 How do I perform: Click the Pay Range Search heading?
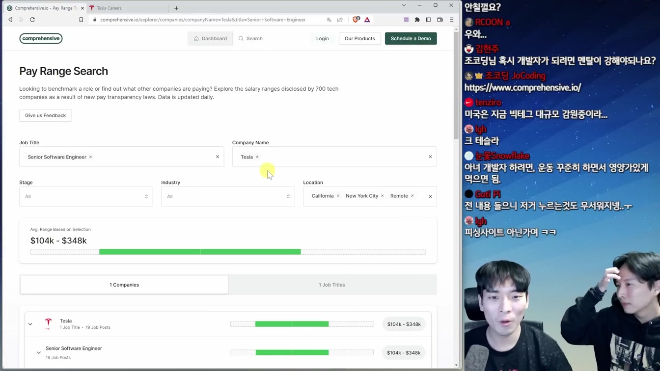tap(63, 71)
